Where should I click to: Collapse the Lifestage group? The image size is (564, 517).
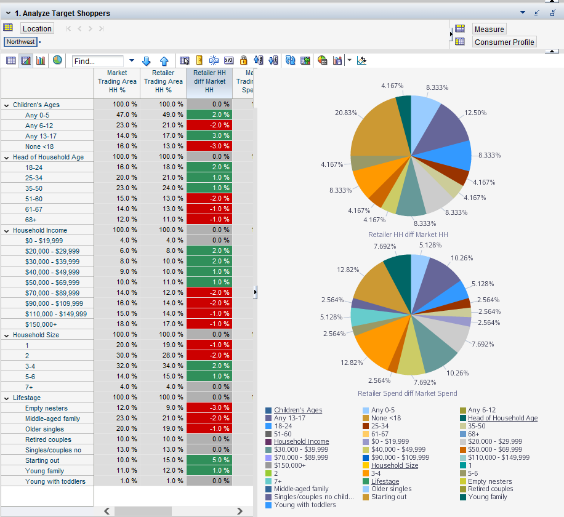tap(7, 398)
